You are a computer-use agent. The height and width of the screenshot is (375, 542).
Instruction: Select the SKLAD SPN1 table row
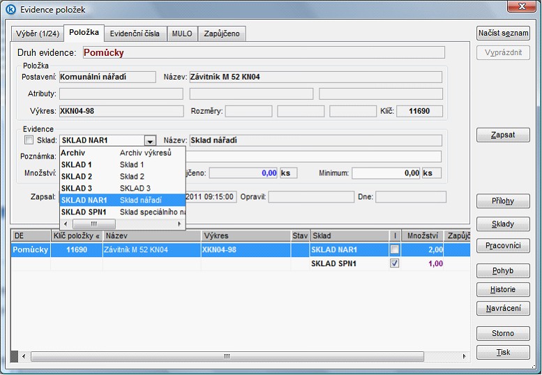click(241, 263)
